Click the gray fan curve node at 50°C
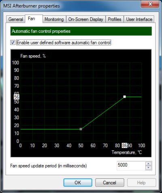 [x=81, y=129]
